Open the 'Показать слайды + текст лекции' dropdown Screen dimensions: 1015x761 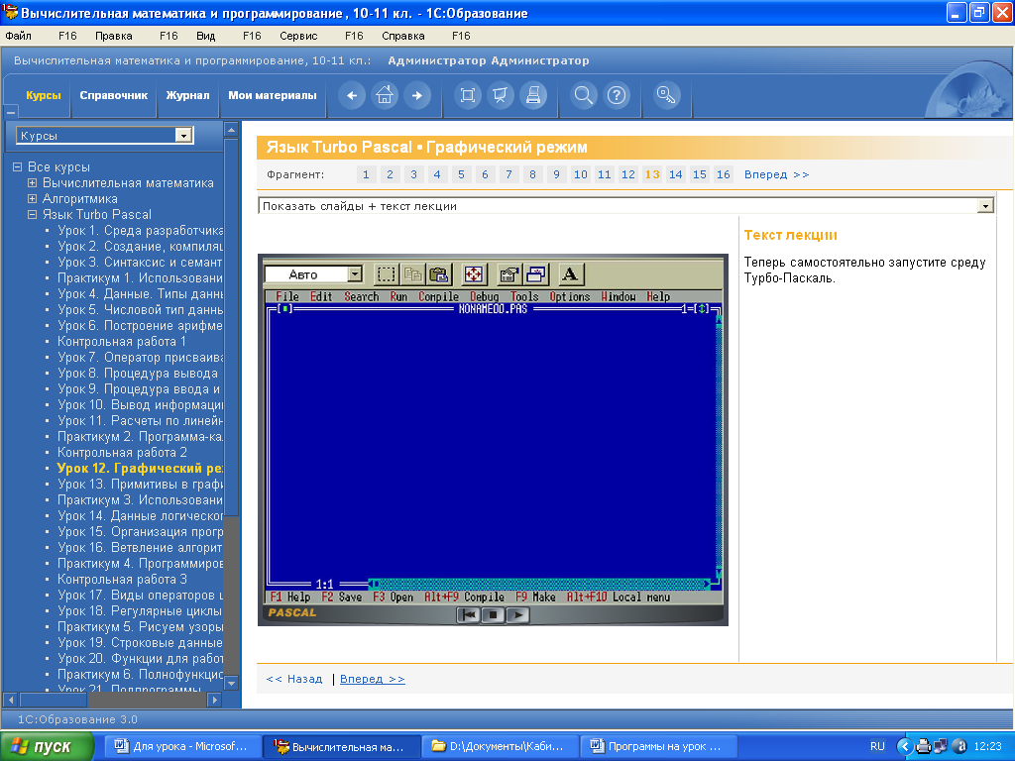point(985,206)
